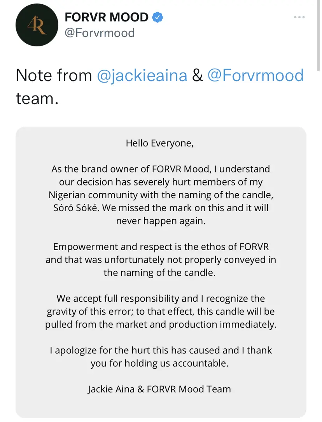The image size is (322, 422).
Task: Open the three-dot more options menu
Action: point(299,18)
